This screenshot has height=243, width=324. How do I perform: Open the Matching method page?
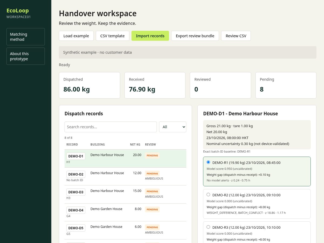[26, 37]
